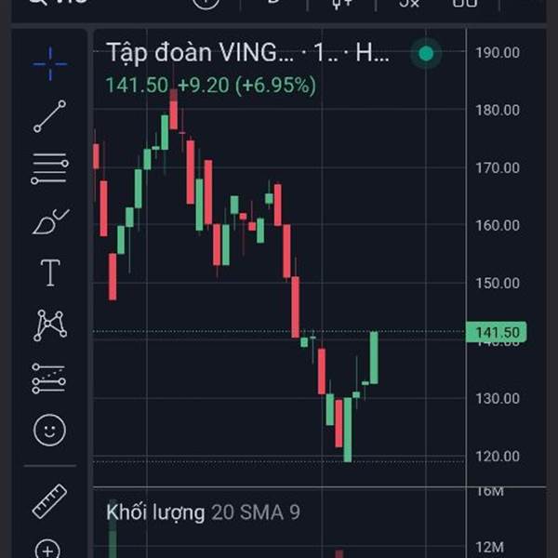Select the crosshair cursor tool

coord(49,63)
